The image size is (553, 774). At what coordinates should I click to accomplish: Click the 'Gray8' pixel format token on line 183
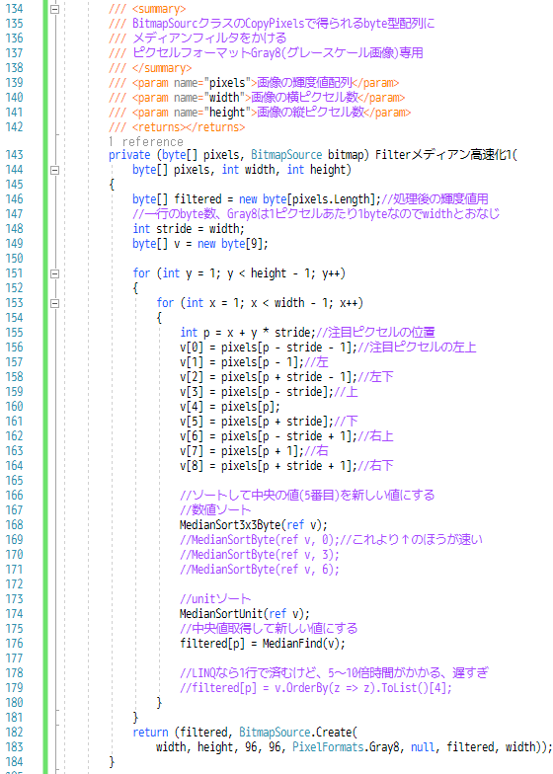(384, 746)
